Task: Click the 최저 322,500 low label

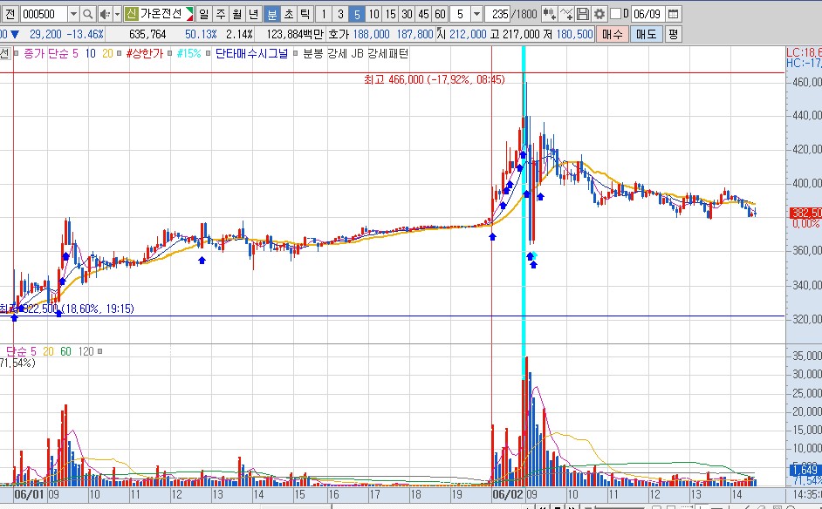Action: (x=67, y=309)
